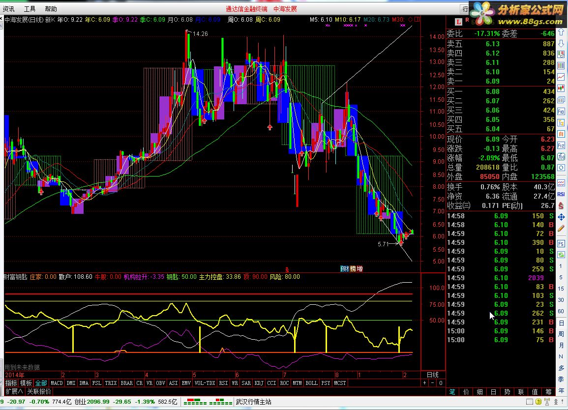Open the stacked windows report icon
This screenshot has width=568, height=410.
coord(561,100)
